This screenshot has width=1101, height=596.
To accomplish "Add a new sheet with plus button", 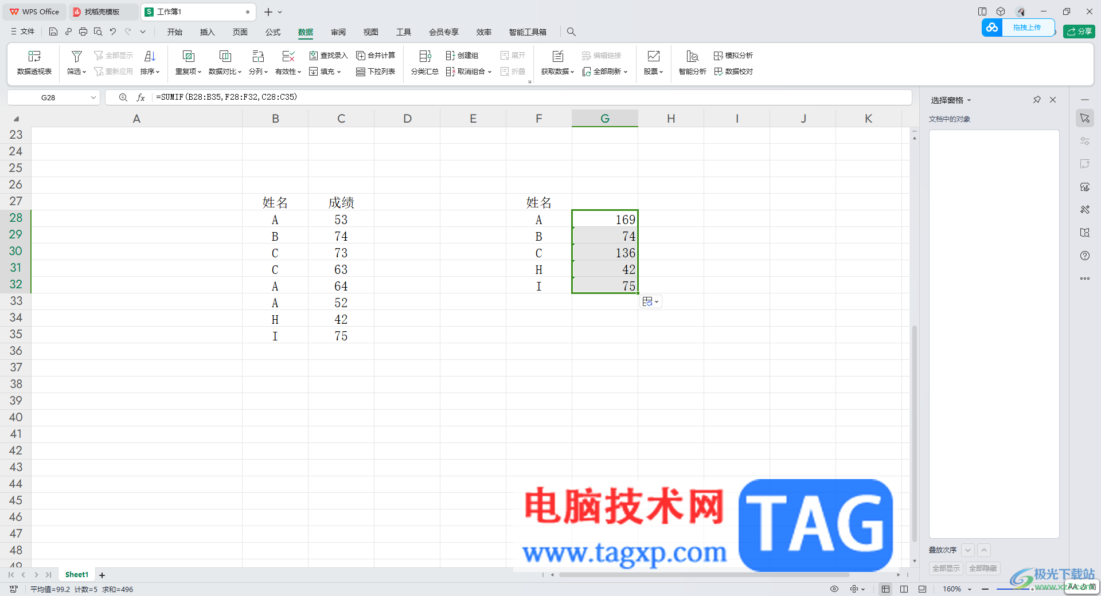I will click(102, 575).
